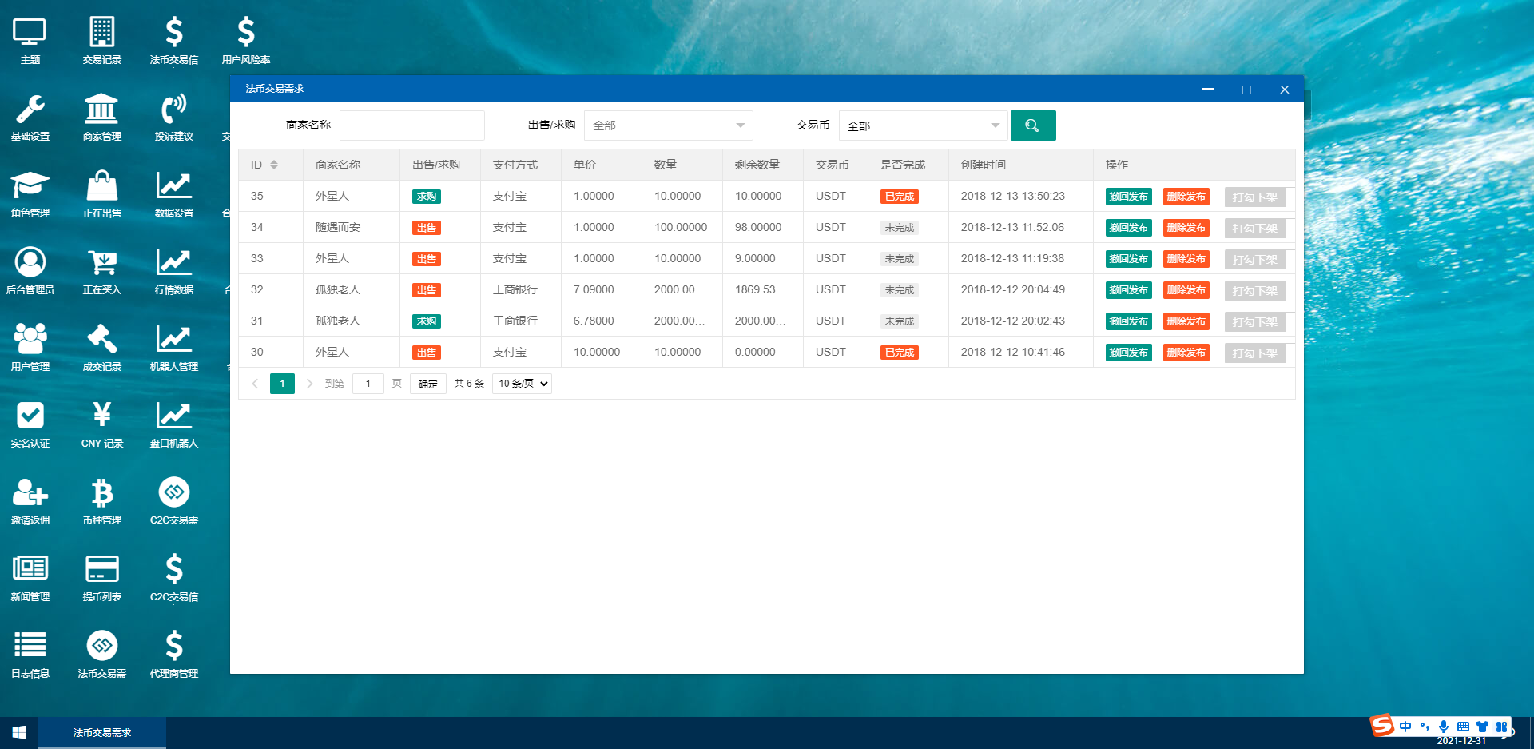Change the 10条/页 page size selector

click(521, 384)
